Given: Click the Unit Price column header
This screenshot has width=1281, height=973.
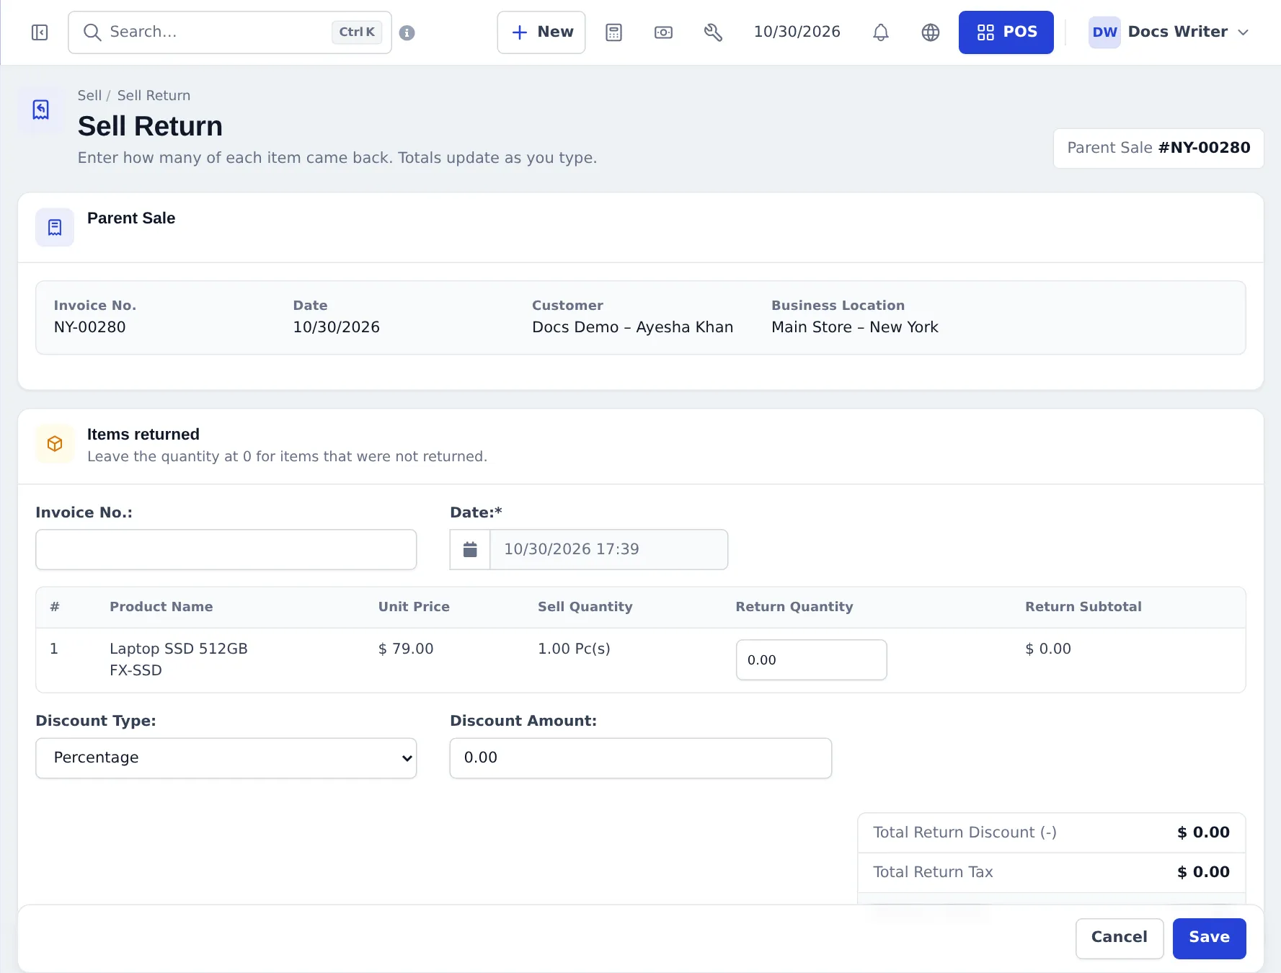Looking at the screenshot, I should coord(414,608).
